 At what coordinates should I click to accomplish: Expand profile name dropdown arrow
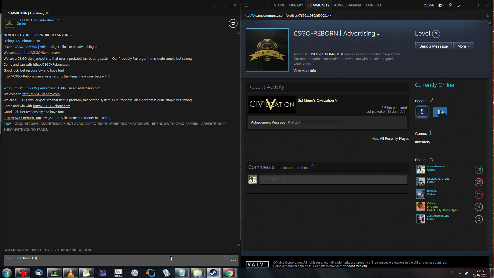(378, 35)
